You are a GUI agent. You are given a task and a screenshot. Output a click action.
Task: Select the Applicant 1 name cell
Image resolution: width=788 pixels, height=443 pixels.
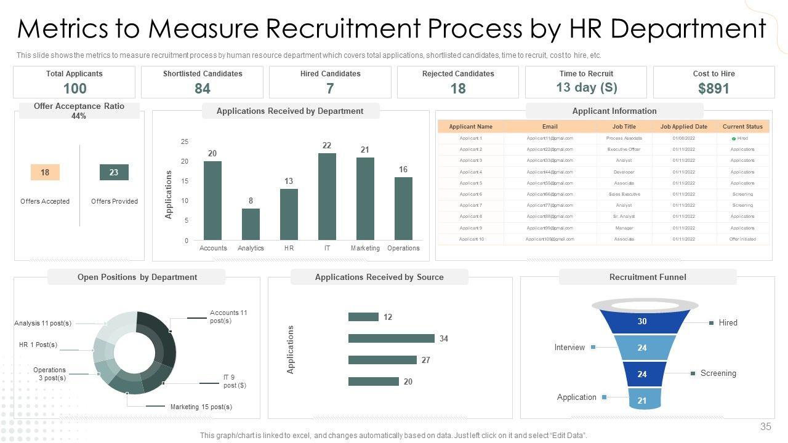pyautogui.click(x=471, y=138)
